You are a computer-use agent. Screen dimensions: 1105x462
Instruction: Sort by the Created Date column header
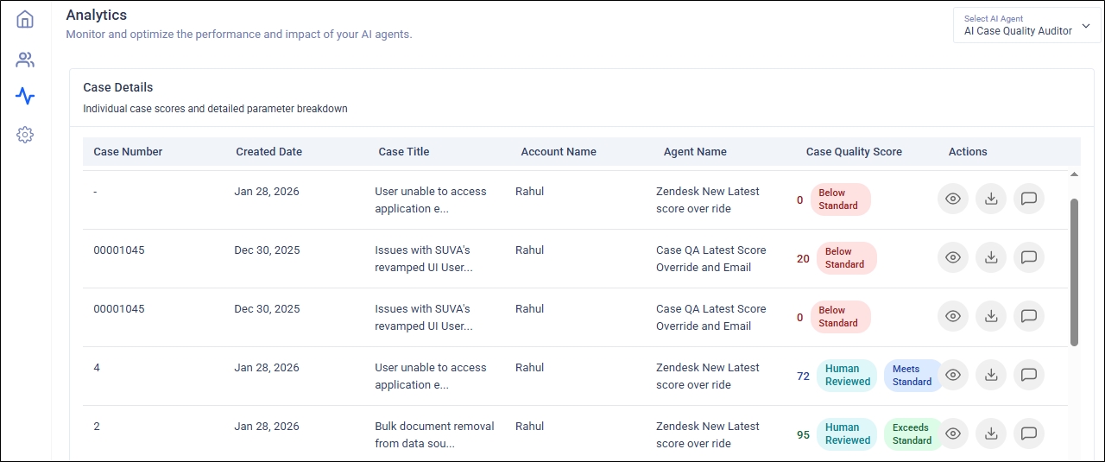coord(268,152)
